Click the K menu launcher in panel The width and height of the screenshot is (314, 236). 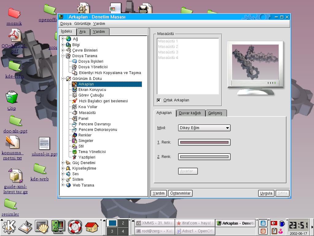point(9,227)
